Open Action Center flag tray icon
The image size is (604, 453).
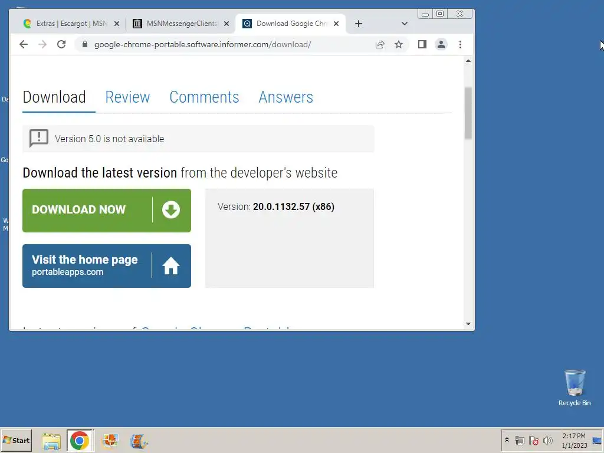(533, 440)
